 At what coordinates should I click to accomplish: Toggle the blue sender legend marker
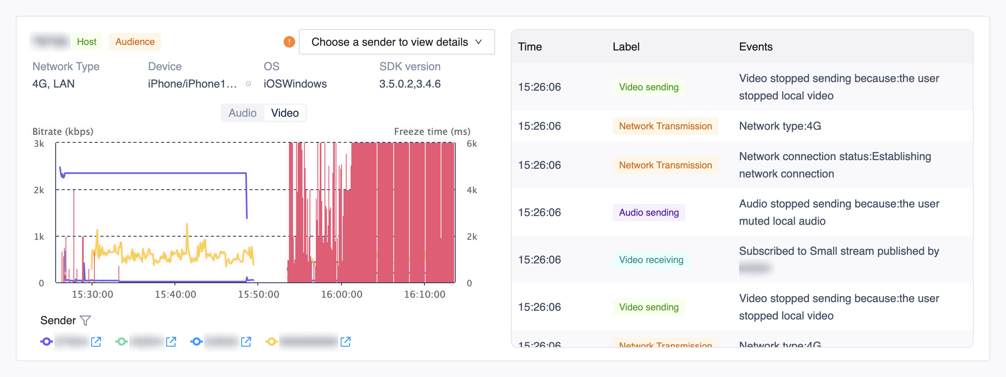pyautogui.click(x=197, y=342)
